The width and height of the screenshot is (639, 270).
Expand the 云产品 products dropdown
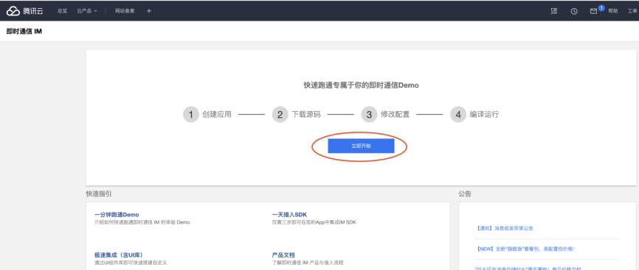pyautogui.click(x=87, y=11)
